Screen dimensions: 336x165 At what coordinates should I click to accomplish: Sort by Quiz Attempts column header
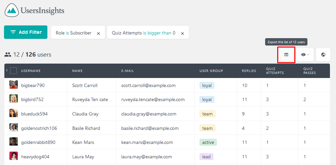[x=275, y=71]
